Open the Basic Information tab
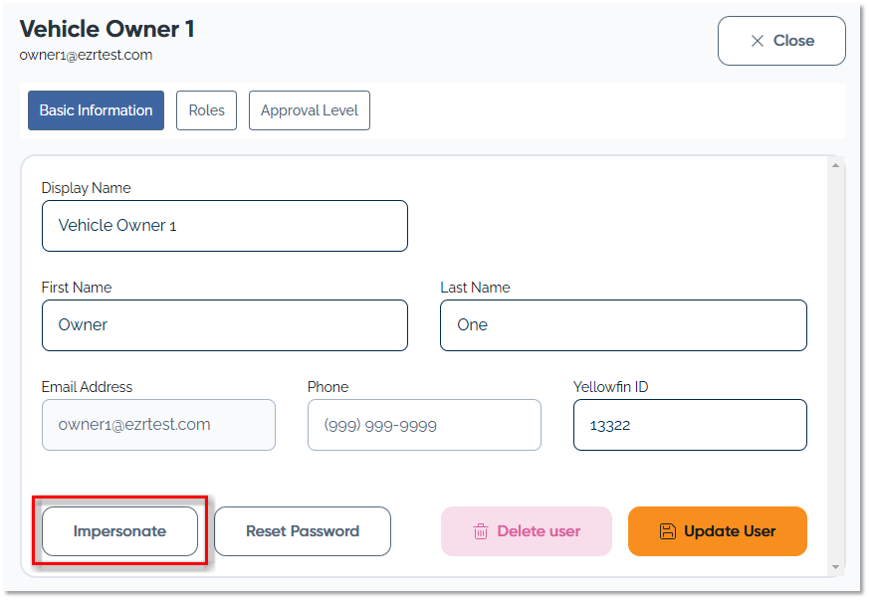Screen dimensions: 869x600 coord(96,110)
